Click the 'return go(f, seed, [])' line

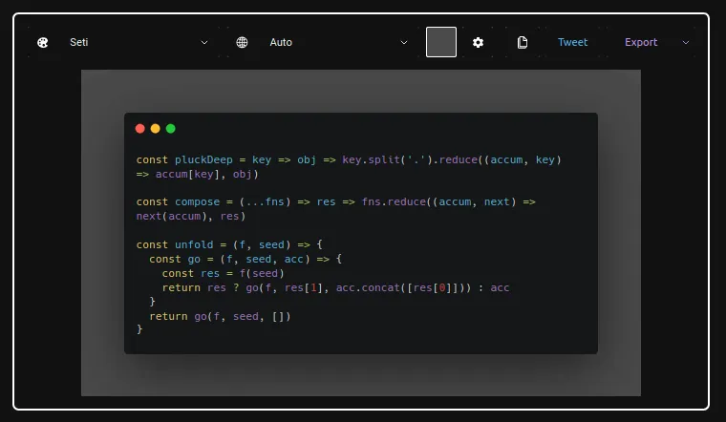pos(220,316)
